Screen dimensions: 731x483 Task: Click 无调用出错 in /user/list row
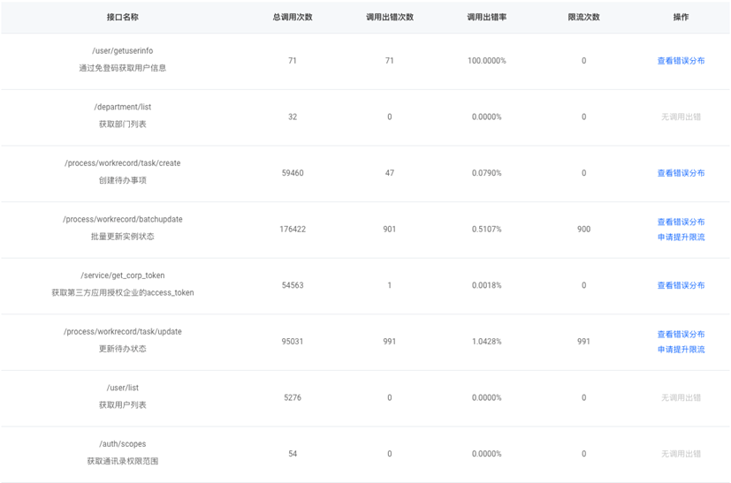pos(681,397)
